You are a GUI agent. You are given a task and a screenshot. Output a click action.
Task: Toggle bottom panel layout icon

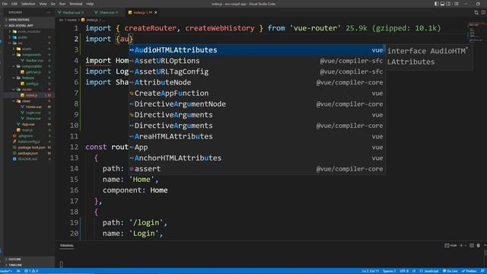point(442,4)
